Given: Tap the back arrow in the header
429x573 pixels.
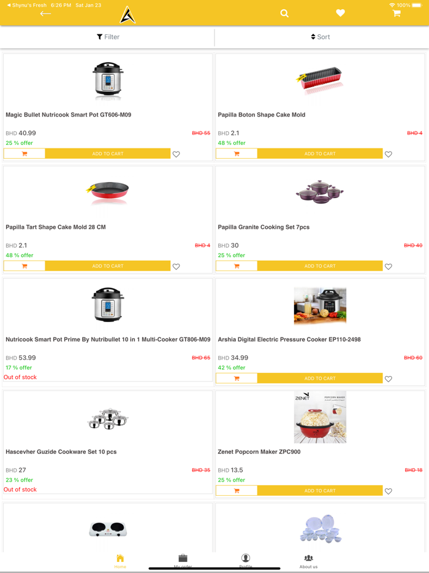Looking at the screenshot, I should [x=45, y=13].
